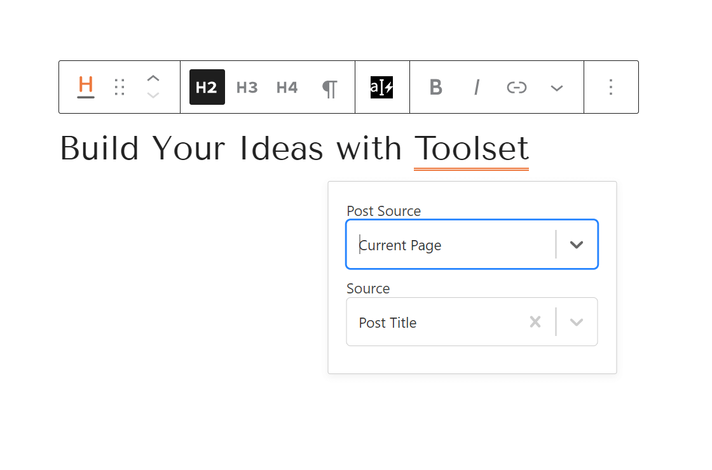Move the block down with the arrow
The height and width of the screenshot is (470, 712).
pos(153,95)
